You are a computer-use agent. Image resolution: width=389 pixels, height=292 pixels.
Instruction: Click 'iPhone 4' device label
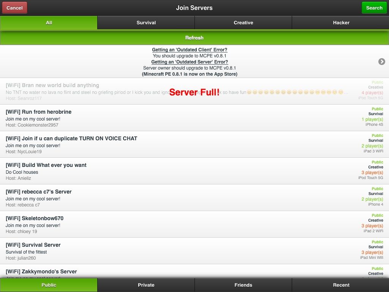376,204
